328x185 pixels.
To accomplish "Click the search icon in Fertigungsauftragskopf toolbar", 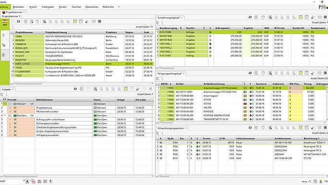I will [x=270, y=73].
